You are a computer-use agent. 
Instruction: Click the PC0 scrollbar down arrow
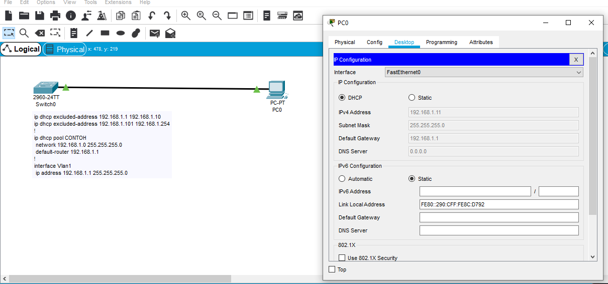[592, 256]
